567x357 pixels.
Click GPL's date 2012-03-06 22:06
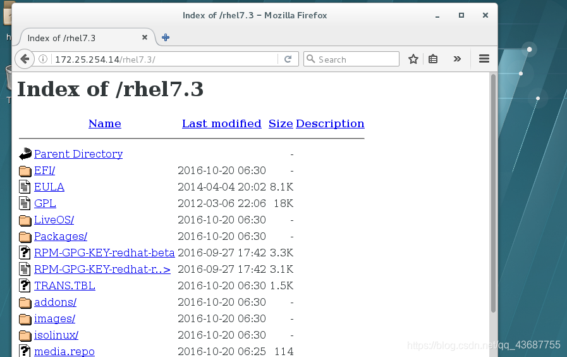(x=222, y=203)
